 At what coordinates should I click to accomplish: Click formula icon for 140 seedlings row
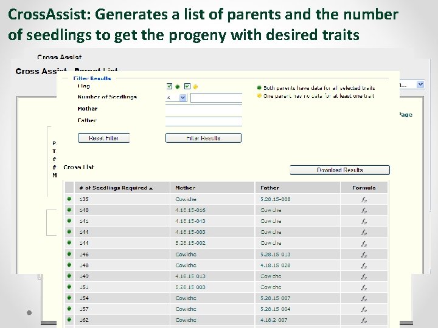coord(364,210)
